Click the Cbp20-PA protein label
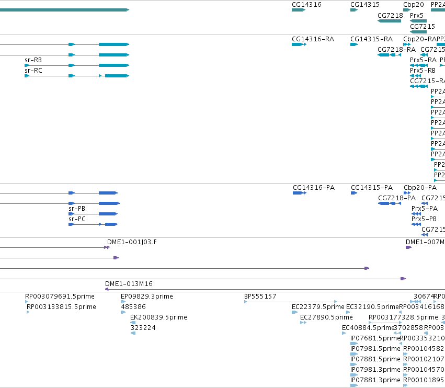 point(420,188)
